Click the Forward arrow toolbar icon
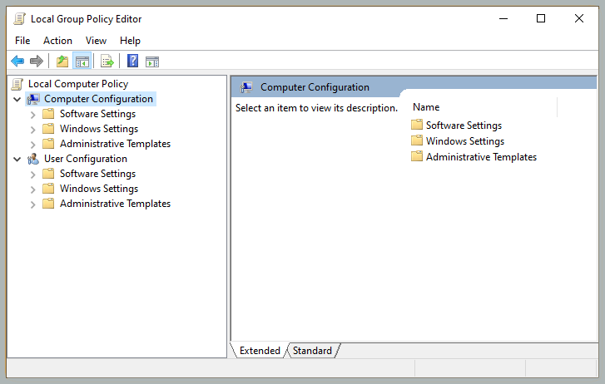This screenshot has height=384, width=605. pos(37,61)
